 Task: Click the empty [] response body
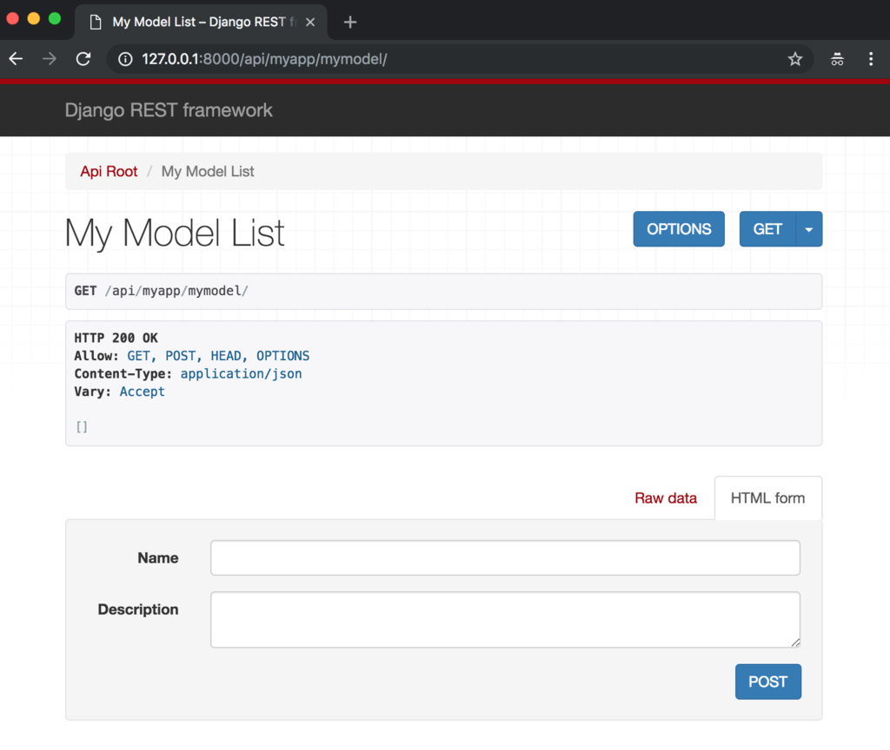click(x=82, y=427)
